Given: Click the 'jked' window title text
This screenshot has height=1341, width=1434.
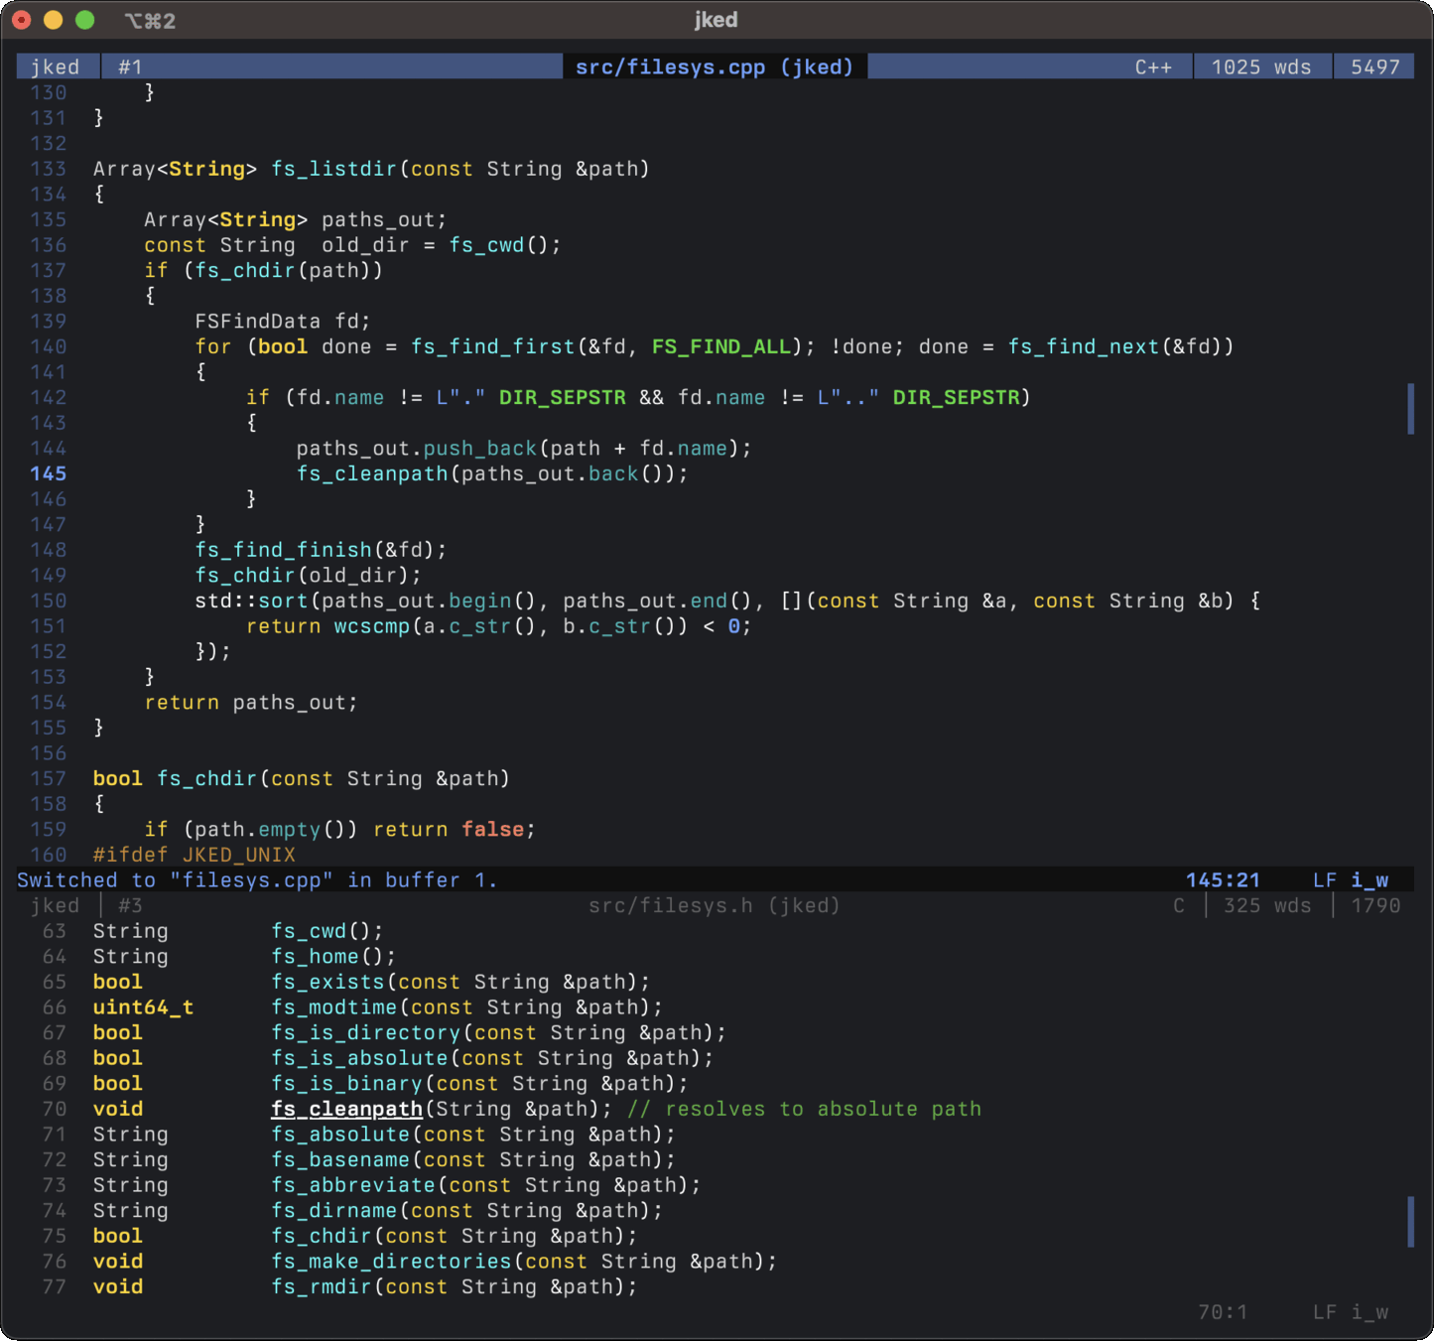Looking at the screenshot, I should [716, 20].
